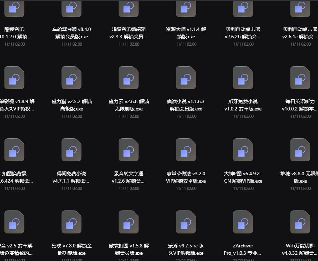Image resolution: width=318 pixels, height=261 pixels.
Task: Select file icon for 贝利自动点击器 v2.6.2b
Action: (243, 8)
